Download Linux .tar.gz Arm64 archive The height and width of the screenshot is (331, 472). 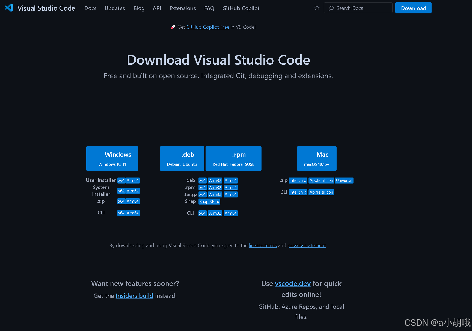[231, 194]
